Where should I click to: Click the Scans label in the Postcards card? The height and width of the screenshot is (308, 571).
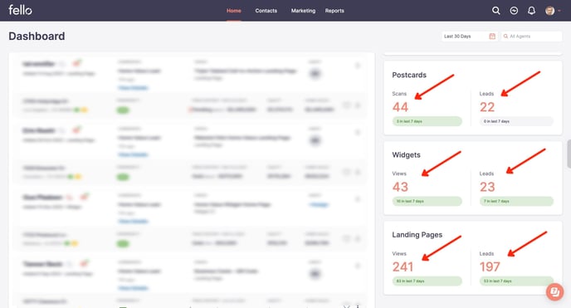(x=399, y=94)
